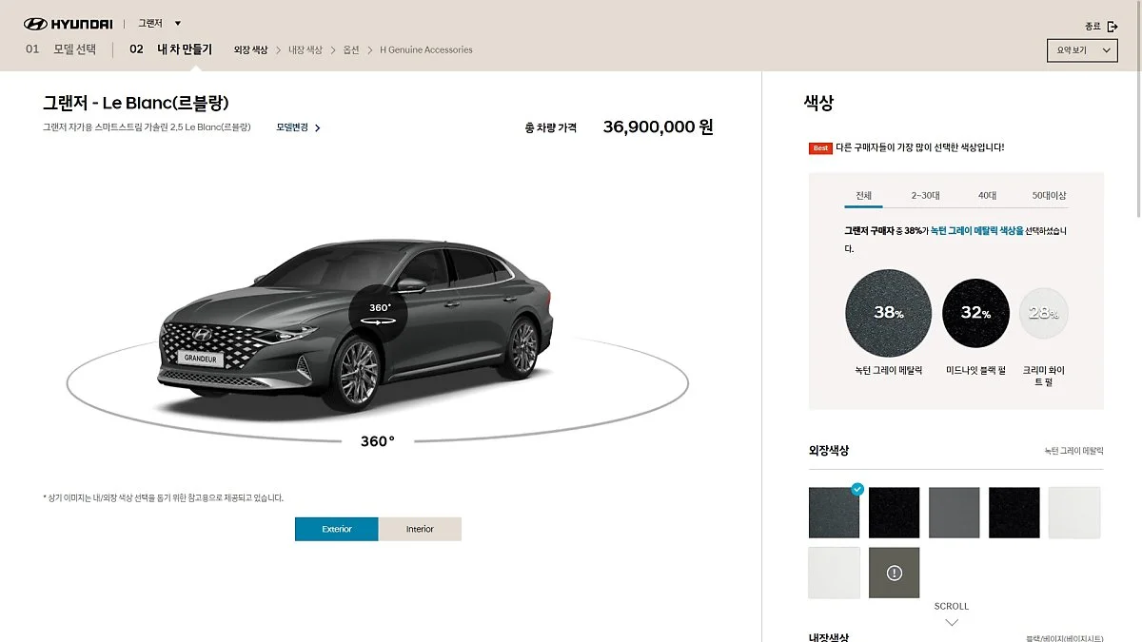The height and width of the screenshot is (642, 1142).
Task: Select the 전체 age tab
Action: click(x=863, y=195)
